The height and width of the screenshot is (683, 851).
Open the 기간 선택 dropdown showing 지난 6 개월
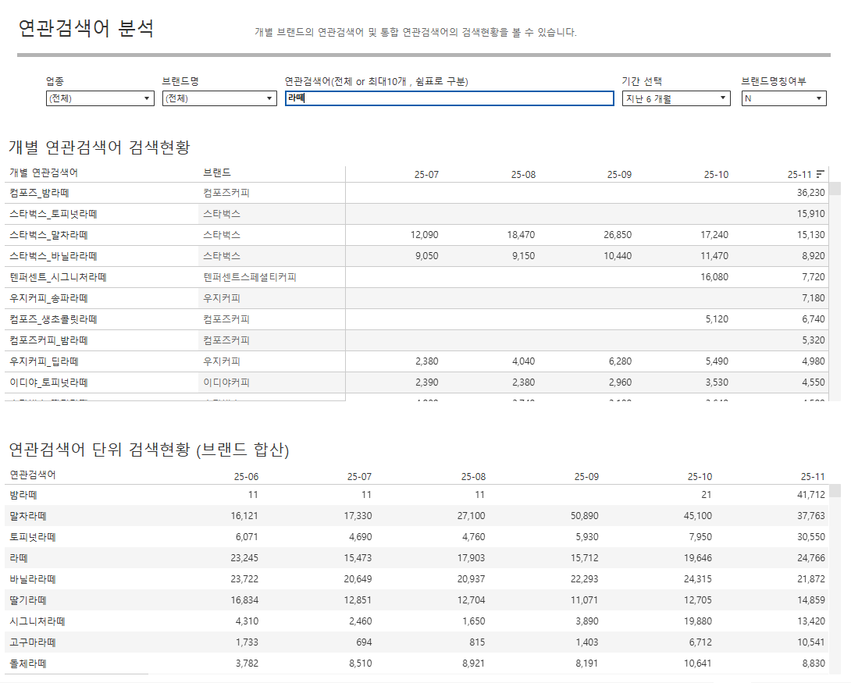click(x=676, y=98)
